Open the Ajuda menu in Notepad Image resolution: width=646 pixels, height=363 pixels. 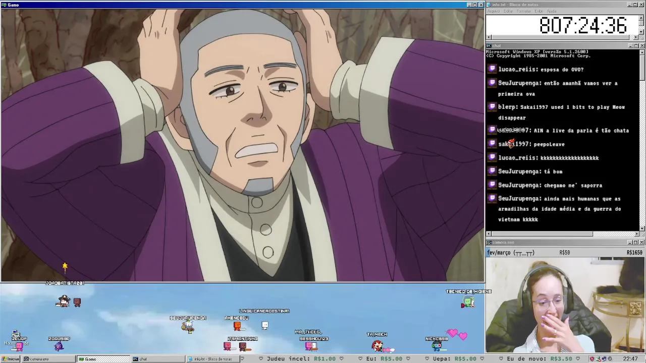(x=552, y=11)
